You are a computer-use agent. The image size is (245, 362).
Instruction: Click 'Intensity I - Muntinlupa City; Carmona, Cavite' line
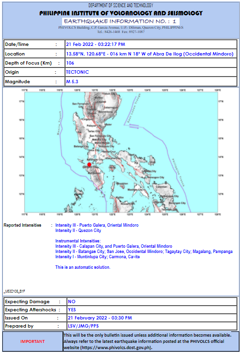(97, 257)
